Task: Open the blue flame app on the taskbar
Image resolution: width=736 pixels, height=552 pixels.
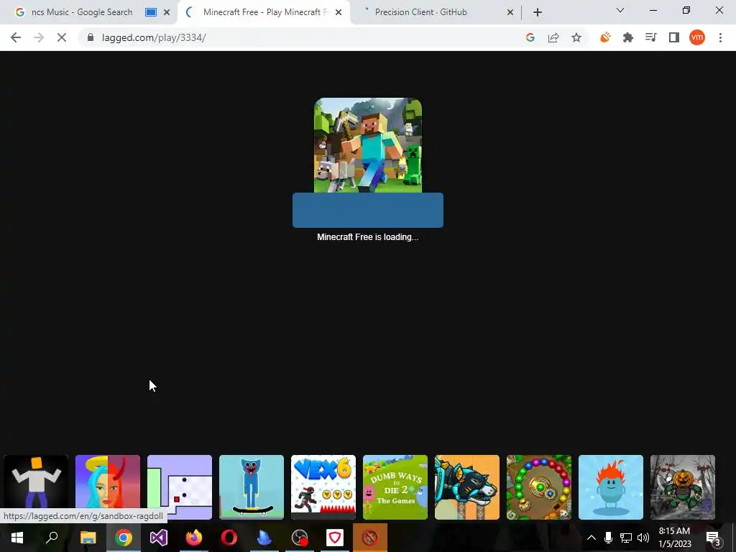Action: click(264, 538)
